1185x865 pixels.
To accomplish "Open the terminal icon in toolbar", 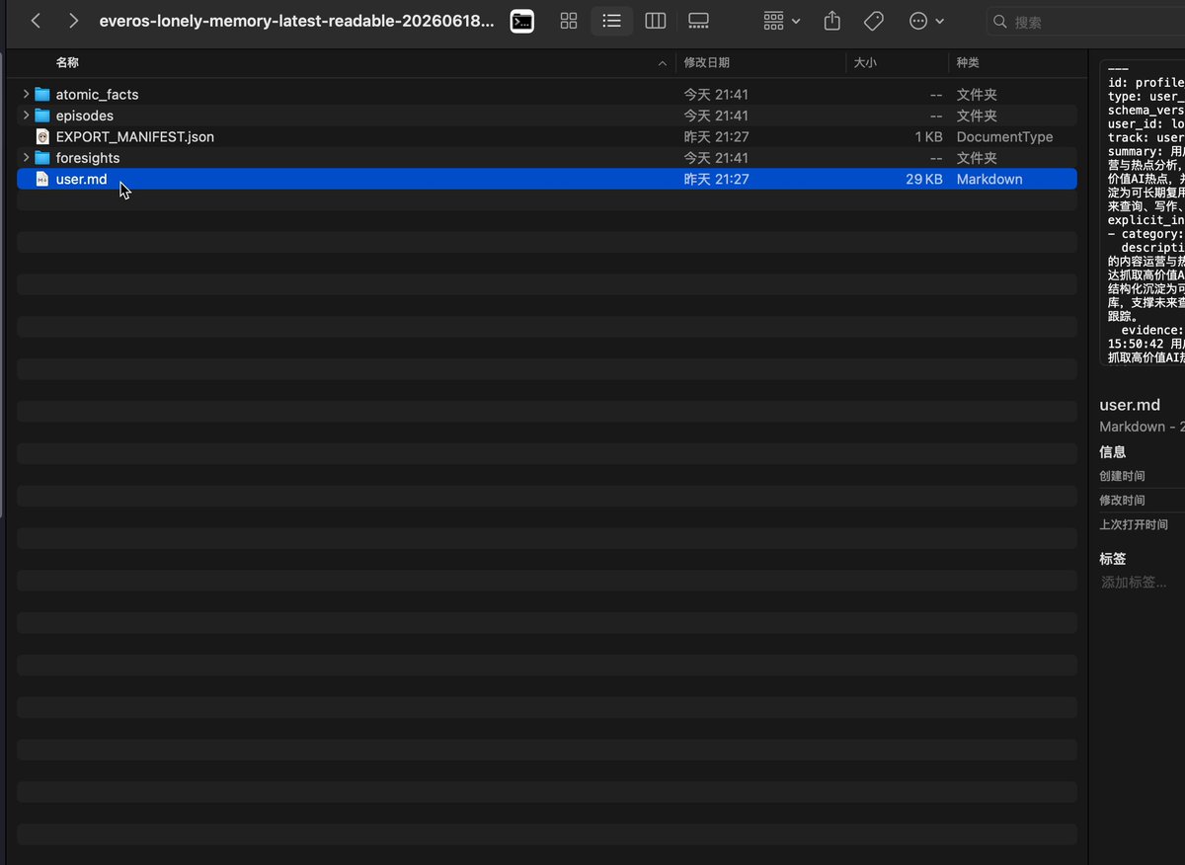I will coord(522,21).
